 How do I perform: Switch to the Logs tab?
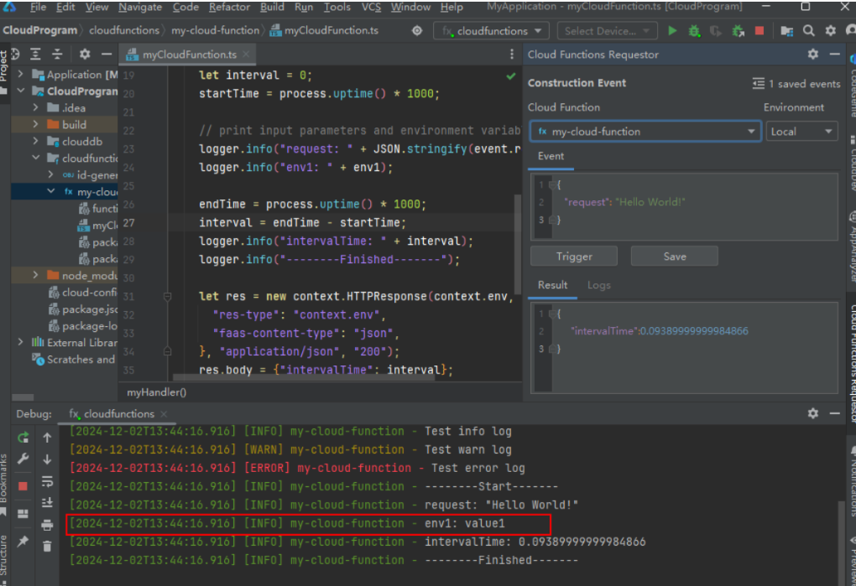point(598,285)
